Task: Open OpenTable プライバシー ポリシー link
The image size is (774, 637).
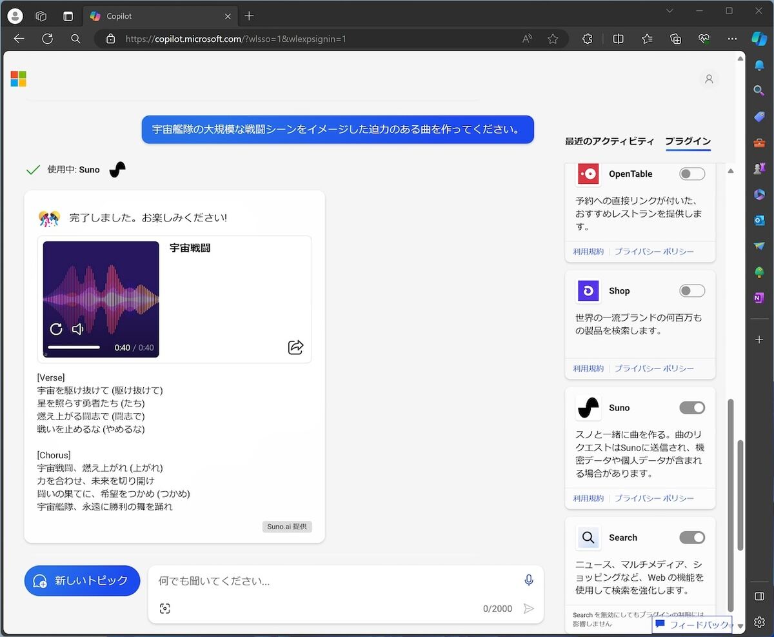Action: click(654, 252)
